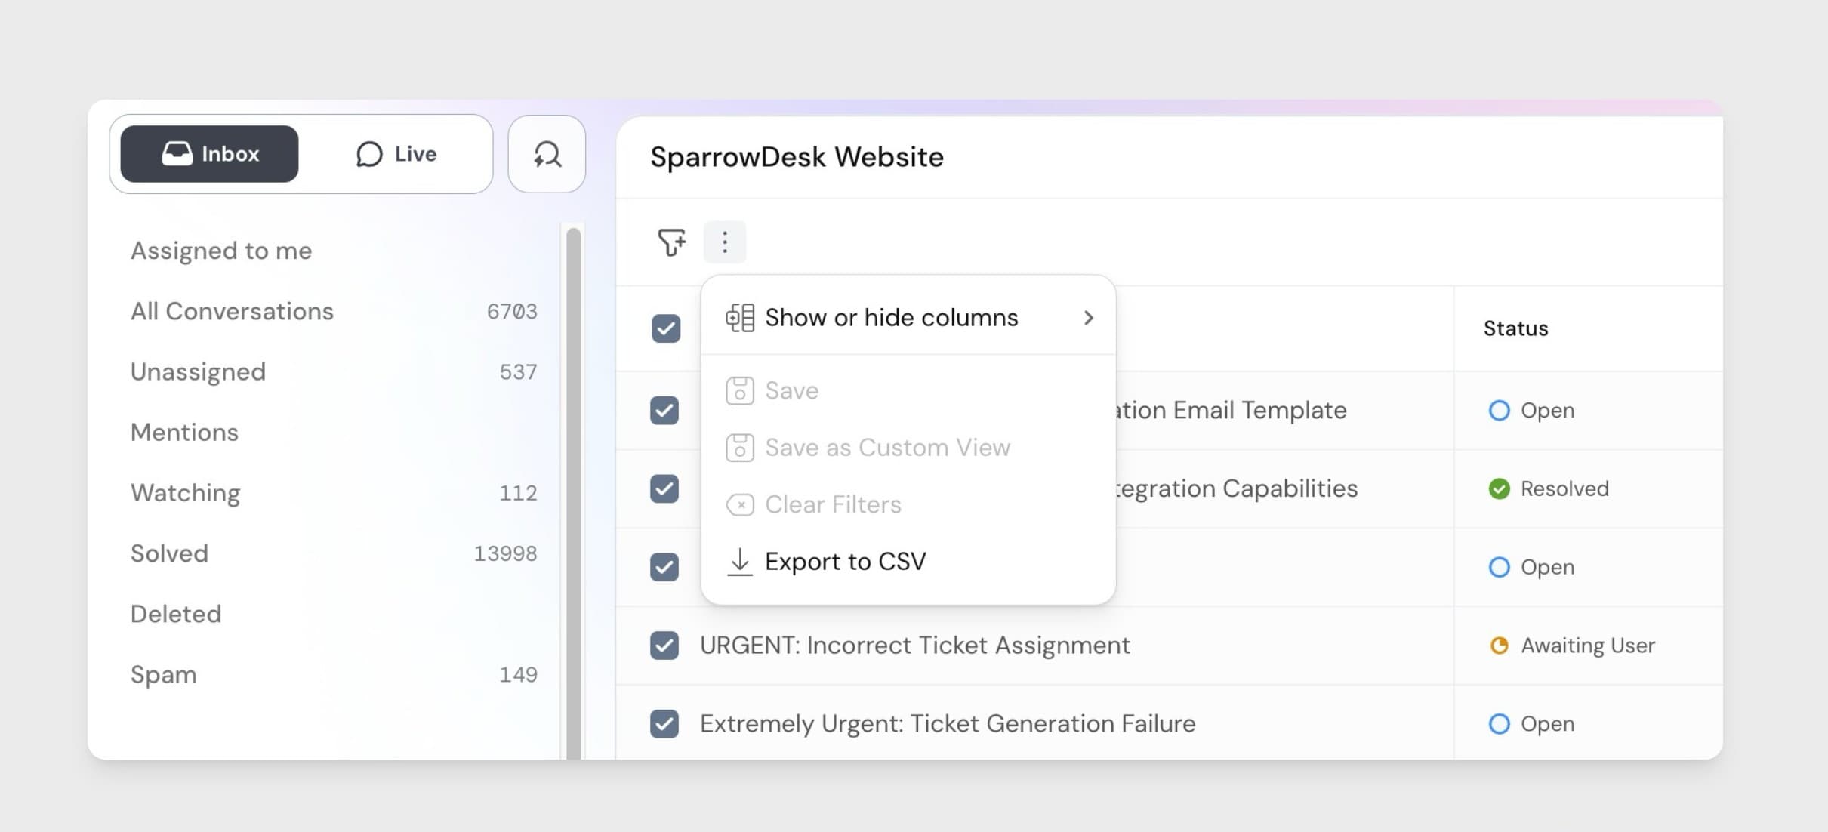Open the Deleted conversations view
Image resolution: width=1828 pixels, height=832 pixels.
tap(176, 614)
